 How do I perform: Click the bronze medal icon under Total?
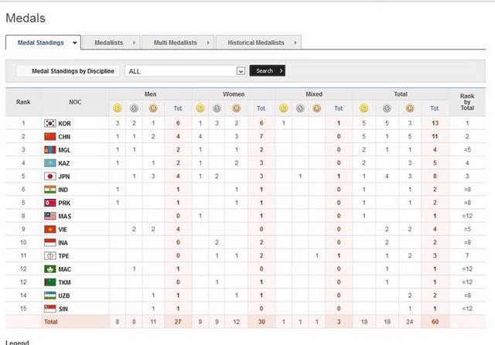coord(409,108)
